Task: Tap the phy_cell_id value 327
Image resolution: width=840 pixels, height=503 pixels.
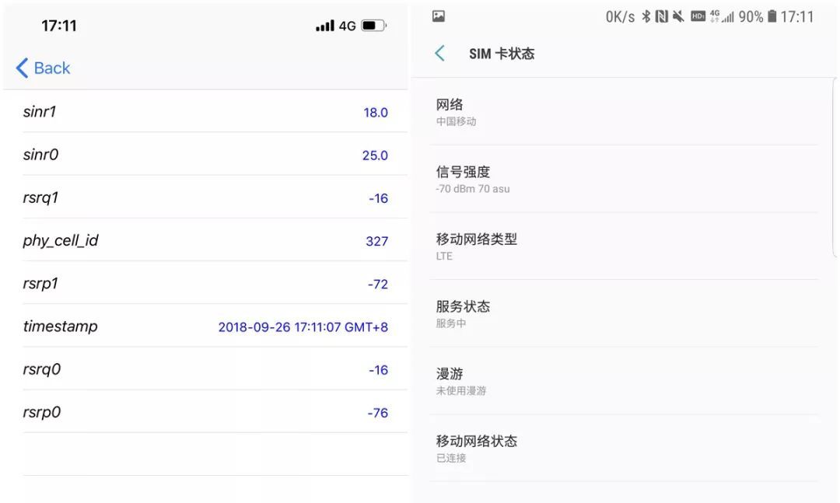Action: (x=379, y=241)
